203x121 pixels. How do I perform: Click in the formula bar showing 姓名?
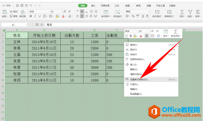[x=123, y=25]
